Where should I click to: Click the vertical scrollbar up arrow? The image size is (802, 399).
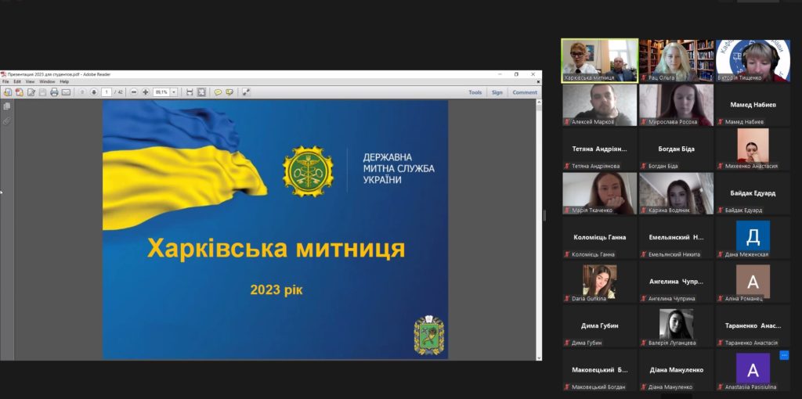pyautogui.click(x=539, y=102)
